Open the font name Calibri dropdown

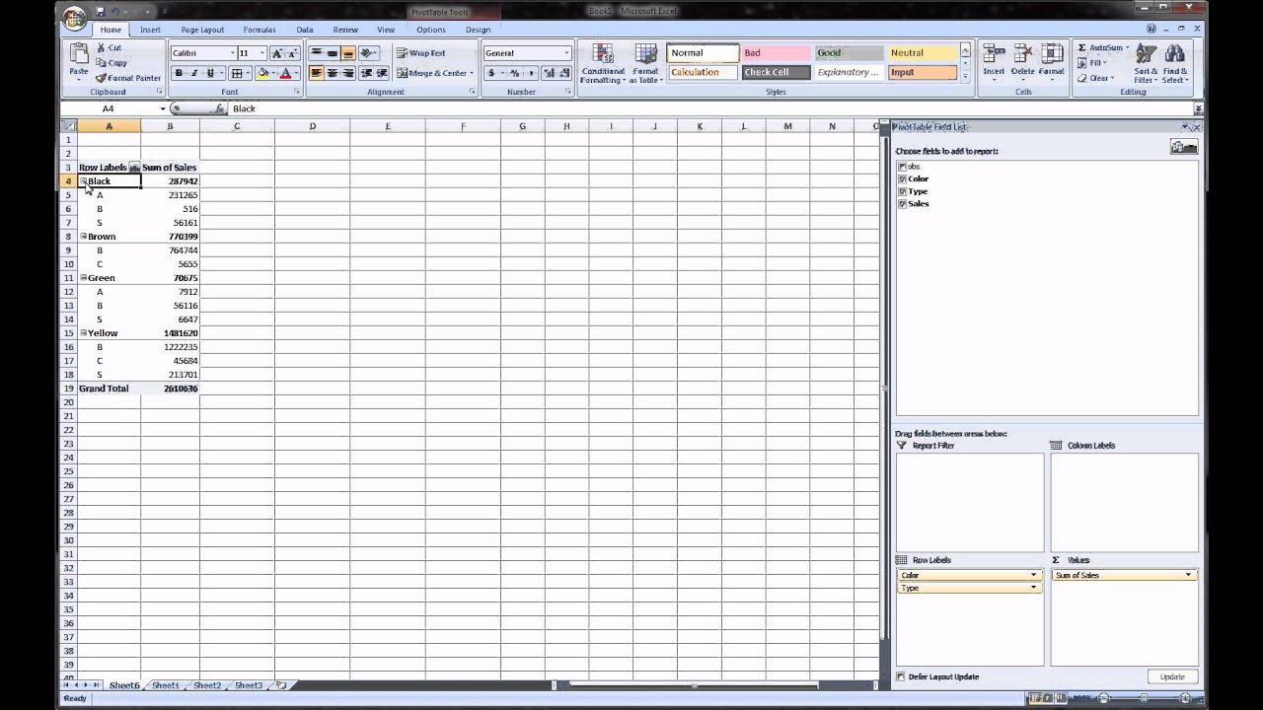point(233,53)
